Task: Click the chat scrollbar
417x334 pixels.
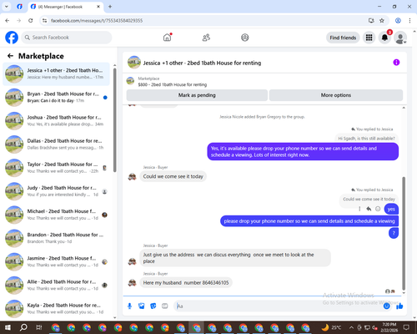Action: tap(404, 234)
